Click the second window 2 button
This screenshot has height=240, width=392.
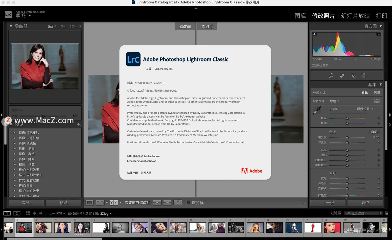(17, 213)
